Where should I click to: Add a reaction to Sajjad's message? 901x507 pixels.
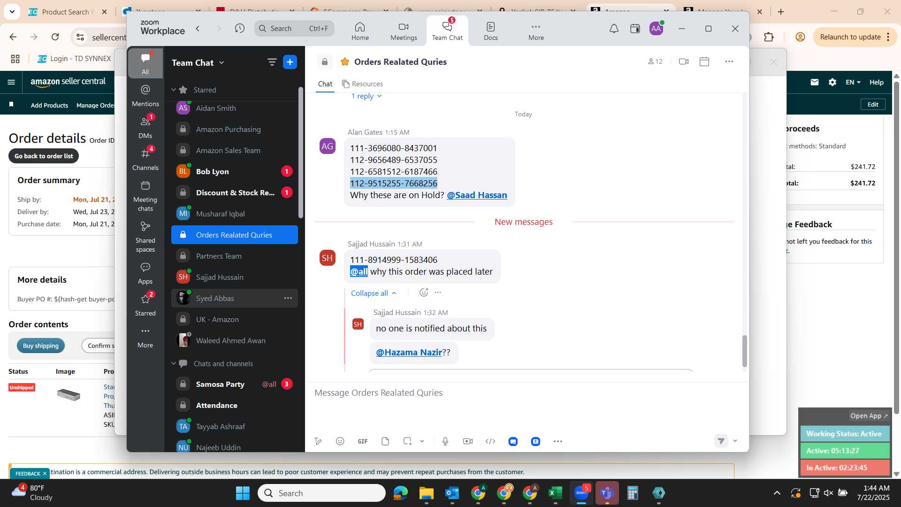[x=424, y=292]
